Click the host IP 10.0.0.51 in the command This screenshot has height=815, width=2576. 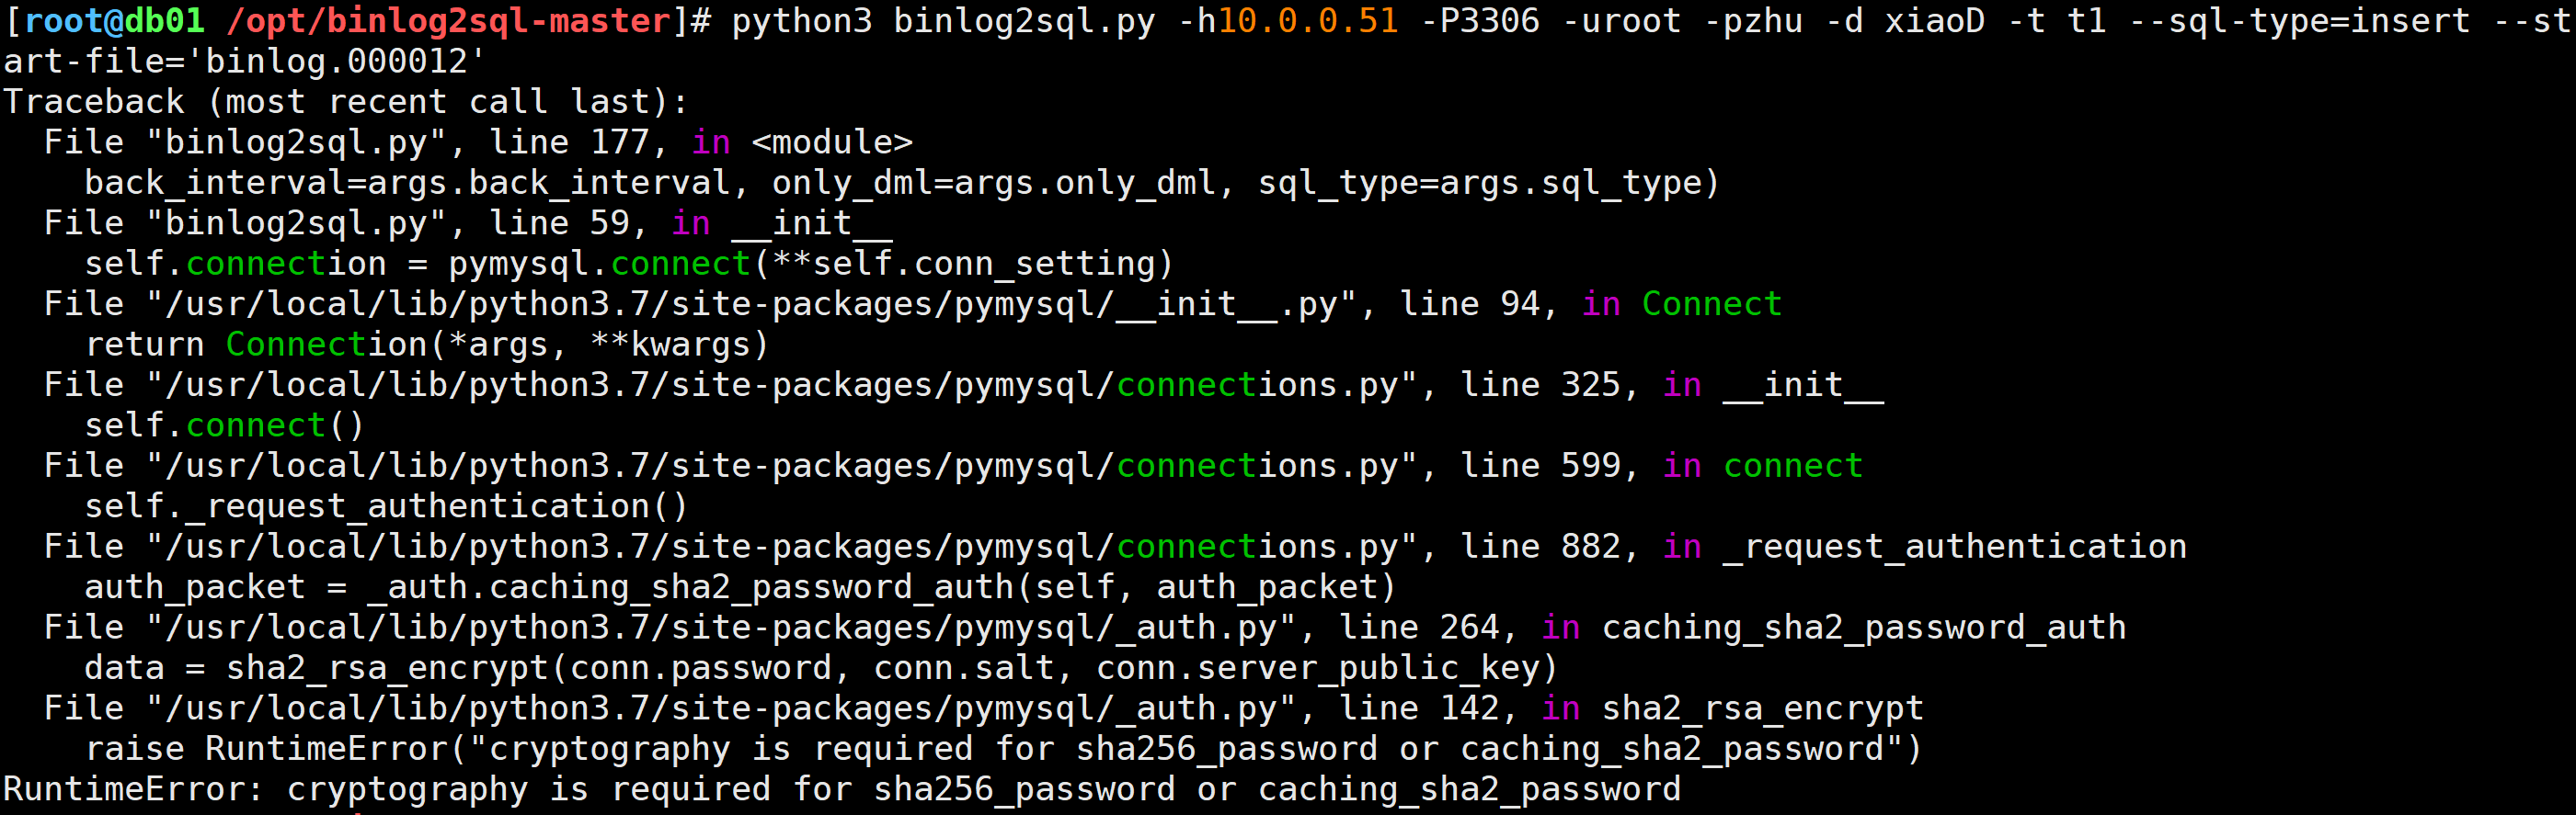pos(1308,21)
